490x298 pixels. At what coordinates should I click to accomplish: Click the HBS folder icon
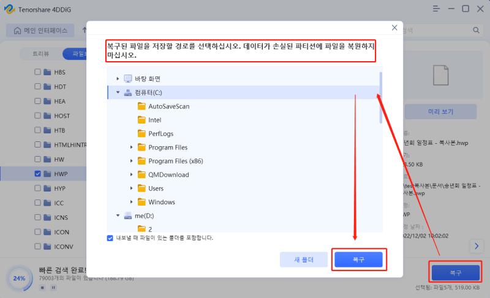(47, 72)
